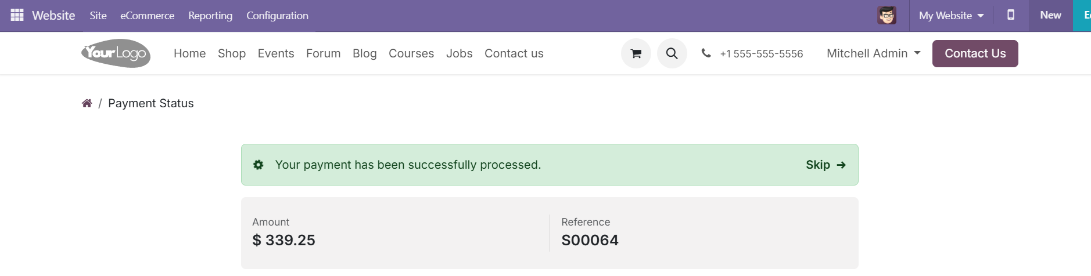Click the Contact Us button
The image size is (1091, 276).
tap(975, 53)
